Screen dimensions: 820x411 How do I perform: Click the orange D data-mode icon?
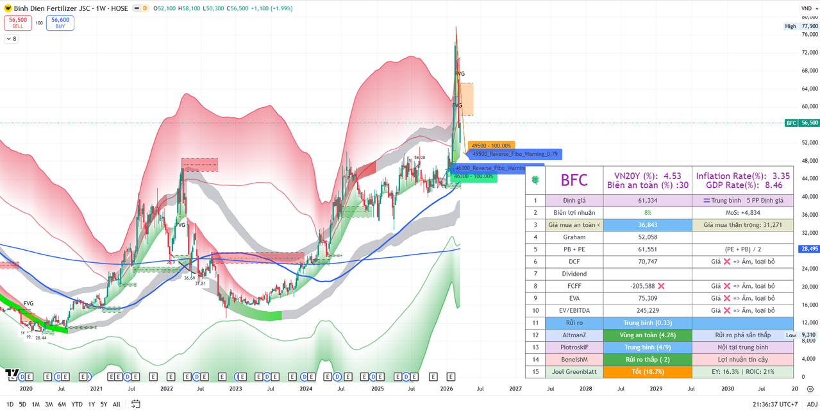point(145,8)
